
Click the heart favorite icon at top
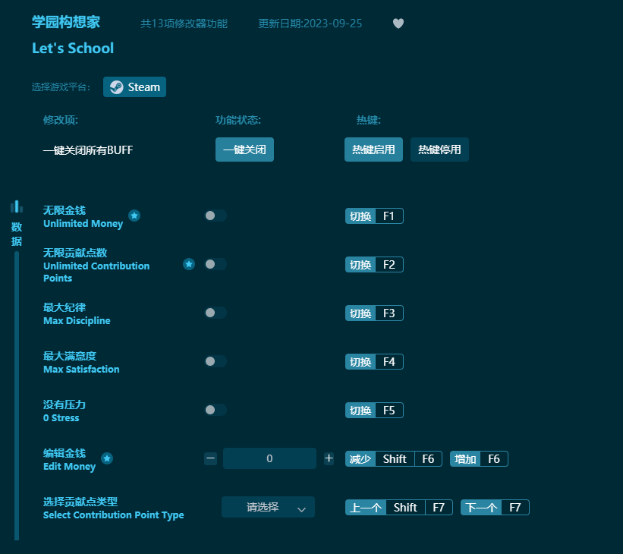tap(398, 24)
